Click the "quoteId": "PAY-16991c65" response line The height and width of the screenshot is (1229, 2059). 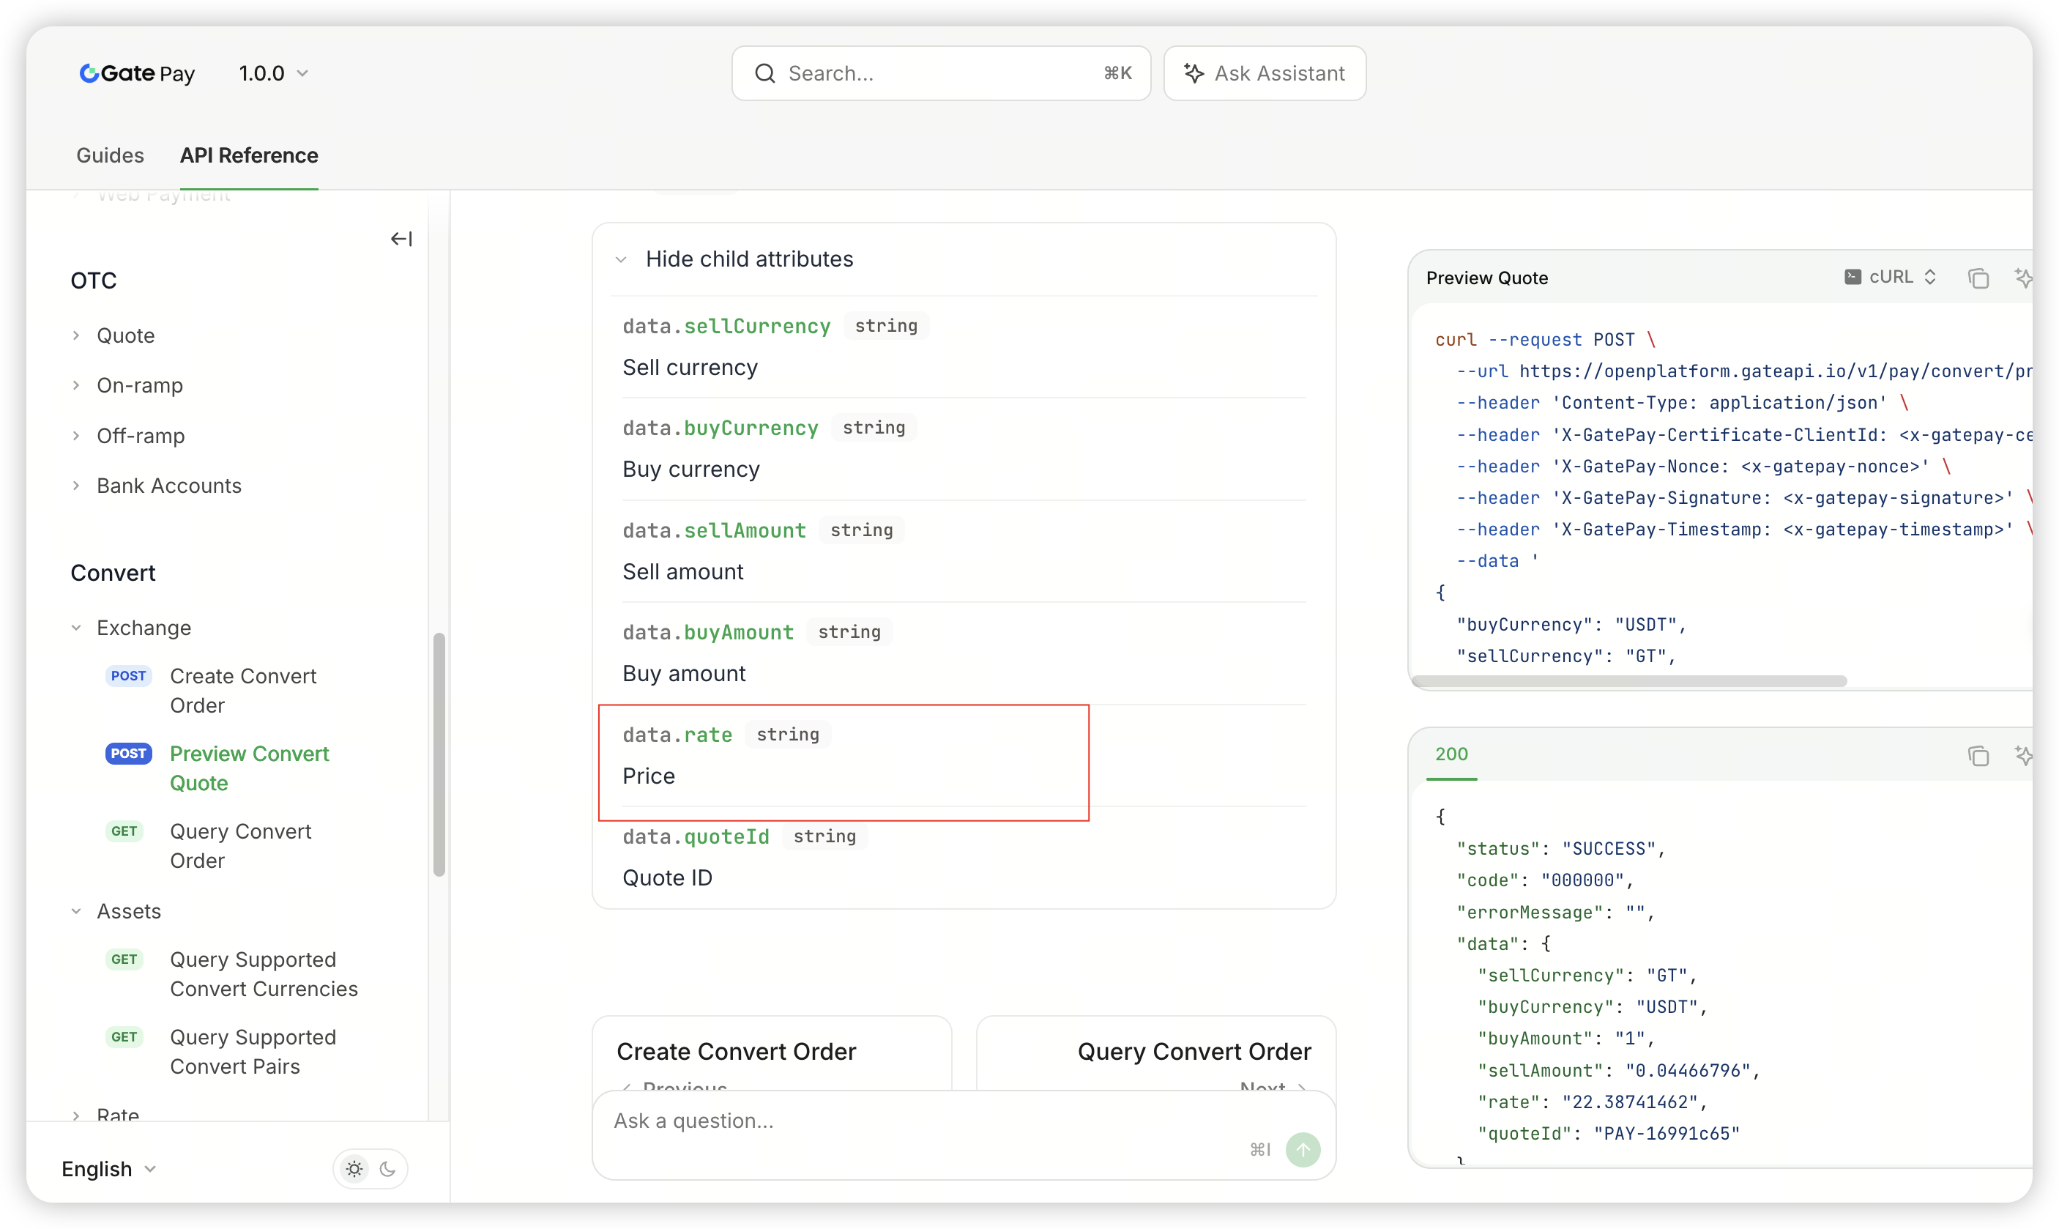[1609, 1134]
